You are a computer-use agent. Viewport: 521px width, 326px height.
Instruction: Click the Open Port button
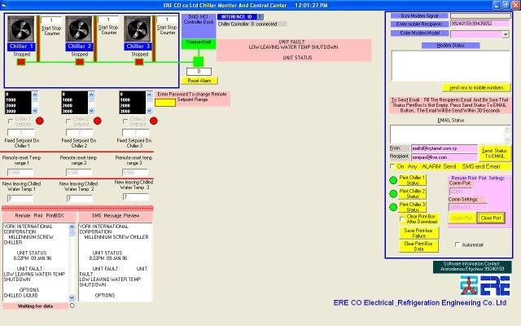[x=462, y=218]
